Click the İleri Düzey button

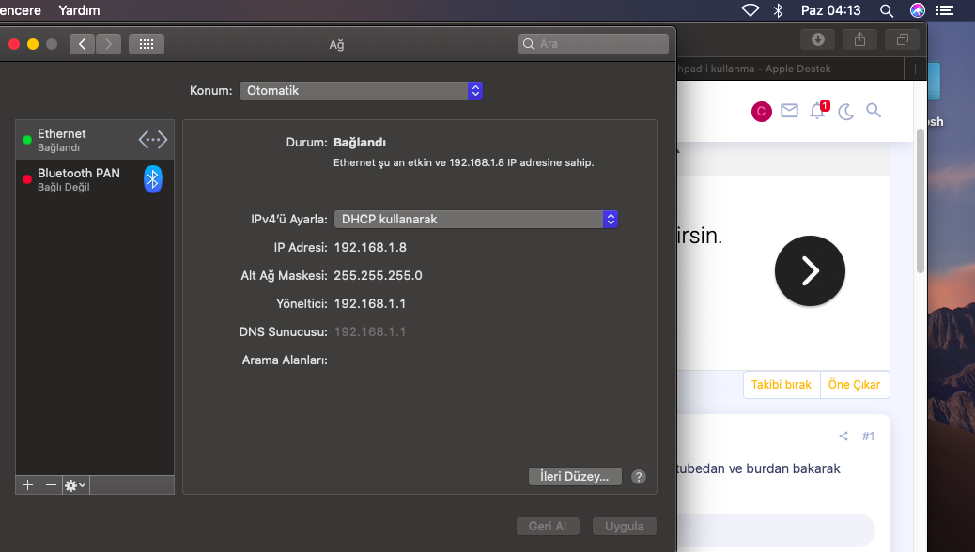click(574, 476)
